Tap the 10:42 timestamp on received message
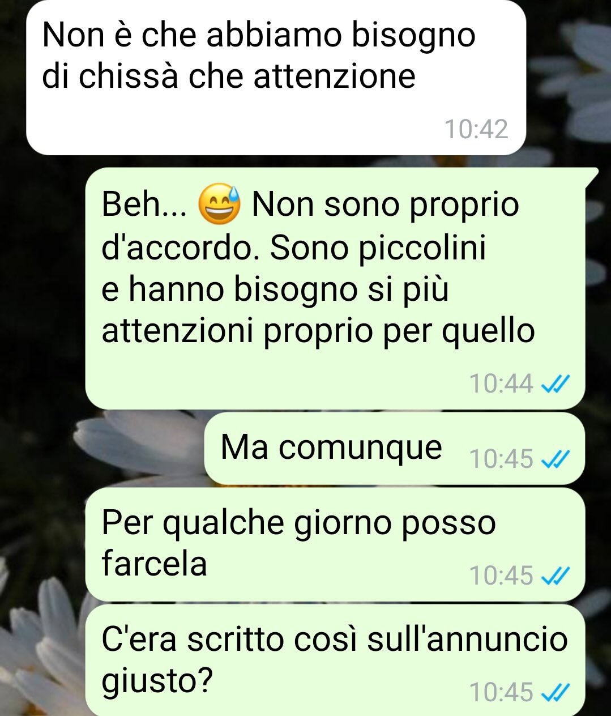 coord(476,129)
